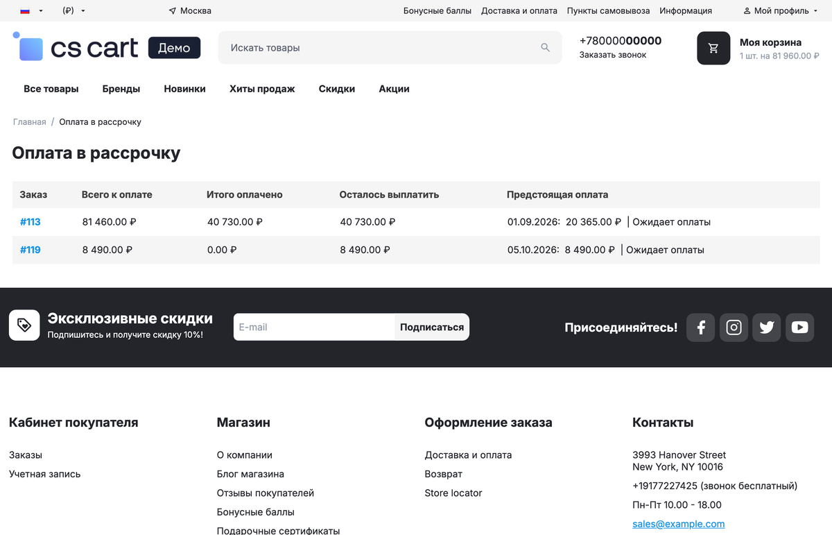Open Все товары menu

point(51,89)
